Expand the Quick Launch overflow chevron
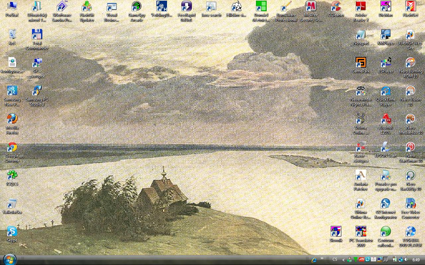Image resolution: width=425 pixels, height=265 pixels. (x=322, y=258)
